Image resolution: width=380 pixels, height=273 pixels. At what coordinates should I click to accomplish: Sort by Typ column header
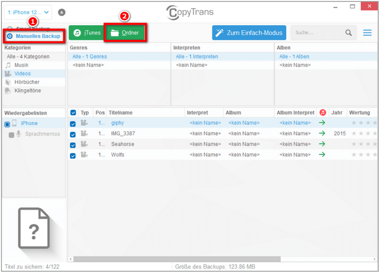[x=85, y=113]
